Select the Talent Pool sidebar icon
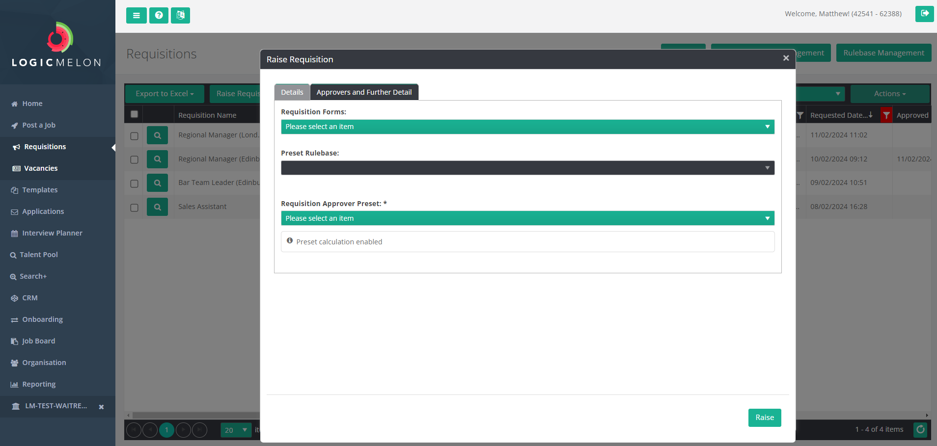This screenshot has width=937, height=446. point(13,255)
